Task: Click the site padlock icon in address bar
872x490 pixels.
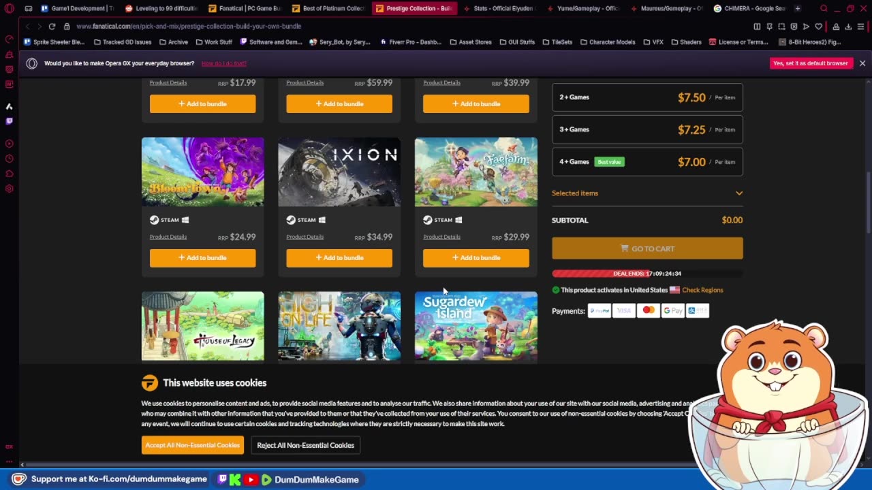Action: [x=67, y=26]
